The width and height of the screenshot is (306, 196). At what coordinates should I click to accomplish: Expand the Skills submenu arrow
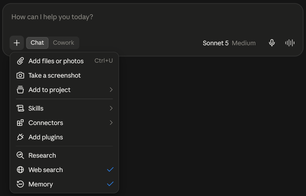pos(111,108)
